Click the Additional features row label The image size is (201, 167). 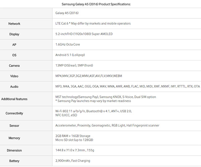[14, 99]
